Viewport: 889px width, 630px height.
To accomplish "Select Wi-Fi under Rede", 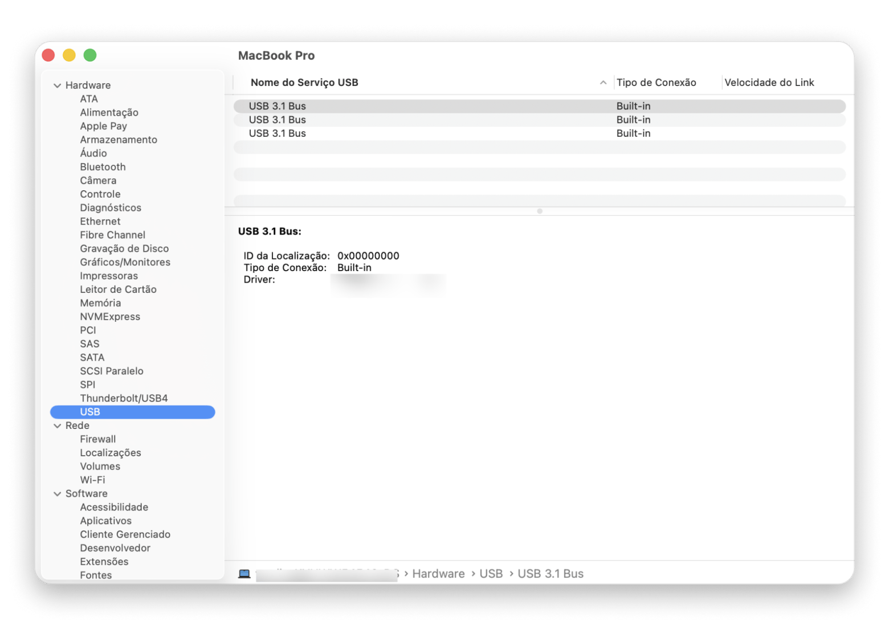I will [x=92, y=480].
